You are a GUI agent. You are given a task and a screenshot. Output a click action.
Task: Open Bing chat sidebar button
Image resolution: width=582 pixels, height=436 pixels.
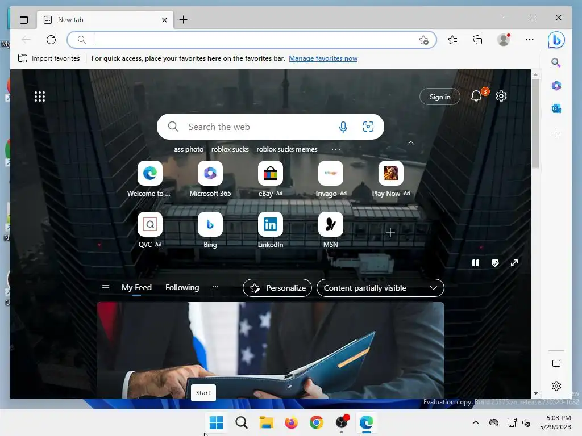(556, 40)
